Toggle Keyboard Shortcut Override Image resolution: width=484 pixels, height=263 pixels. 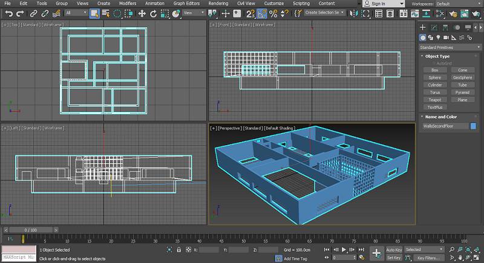pos(237,13)
